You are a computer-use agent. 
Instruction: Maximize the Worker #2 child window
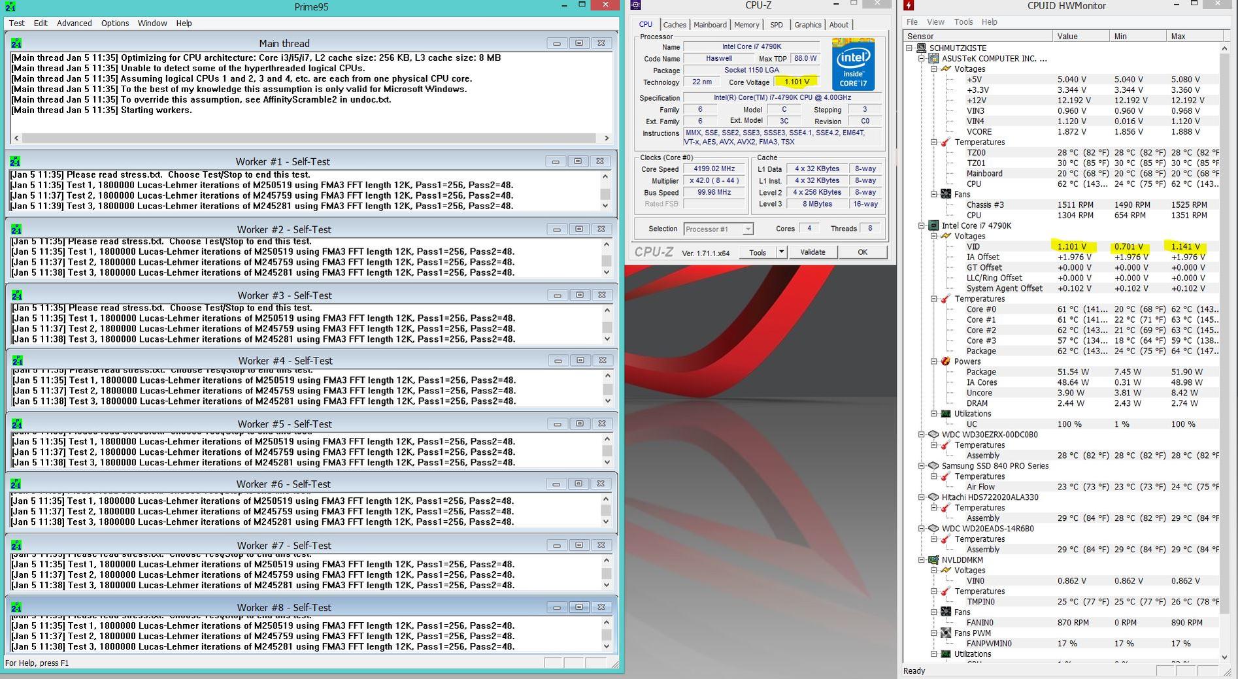point(579,229)
